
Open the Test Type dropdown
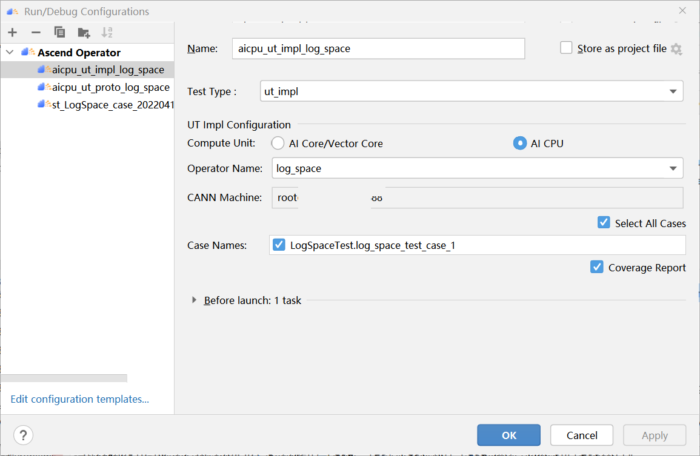pyautogui.click(x=673, y=91)
